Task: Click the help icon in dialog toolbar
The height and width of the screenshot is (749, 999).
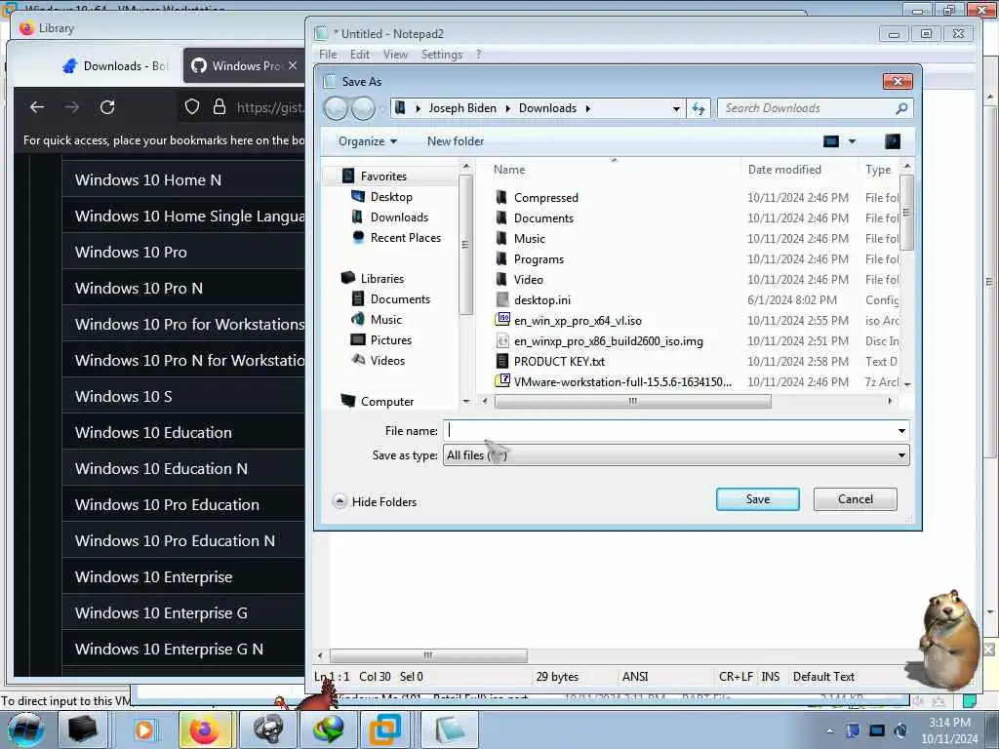Action: coord(893,141)
